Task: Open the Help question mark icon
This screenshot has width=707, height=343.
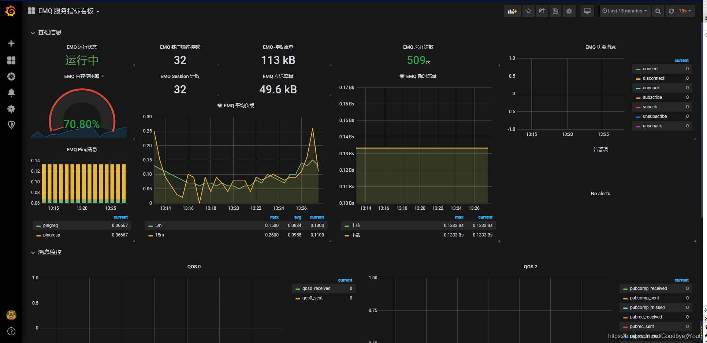Action: click(11, 331)
